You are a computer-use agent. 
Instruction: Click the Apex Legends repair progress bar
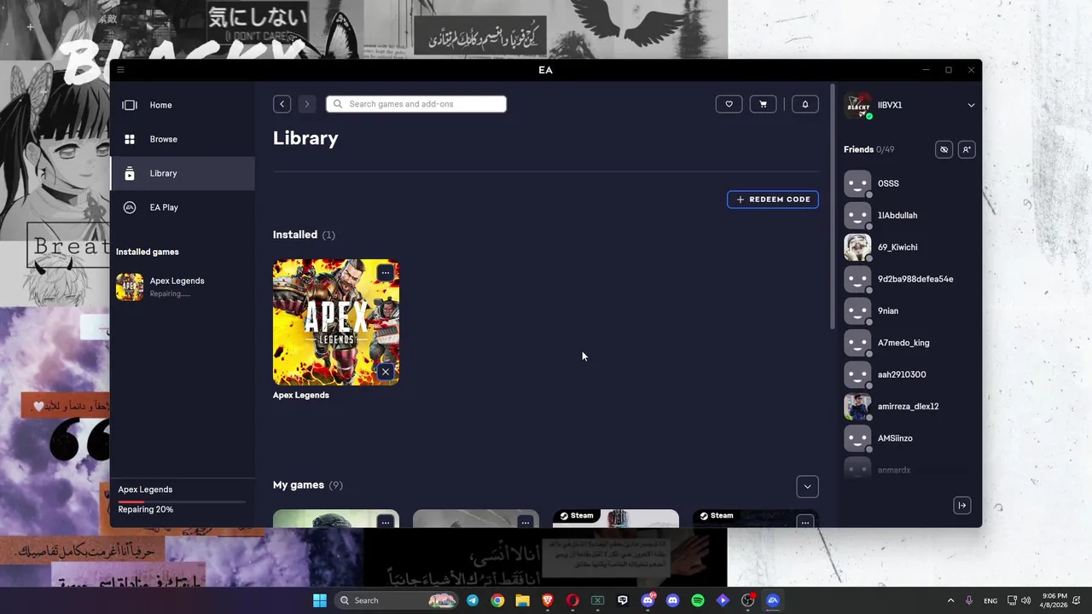(x=182, y=501)
